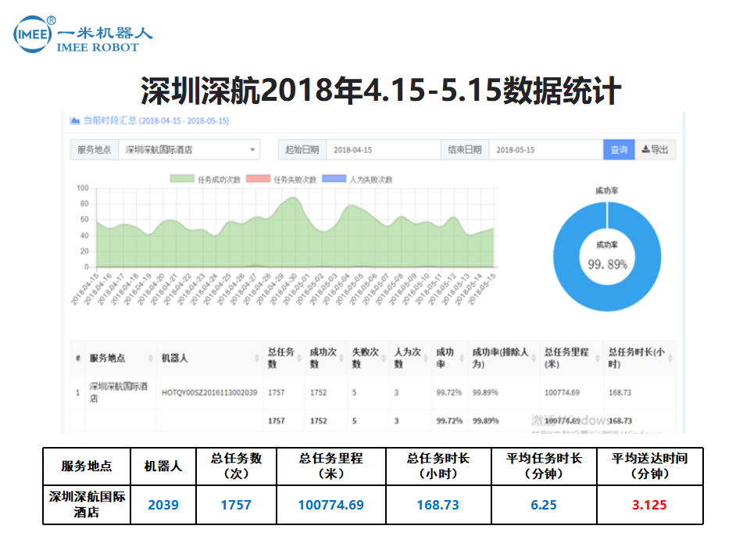
Task: Sort by the 成功率(排除人为) column header
Action: pos(504,358)
